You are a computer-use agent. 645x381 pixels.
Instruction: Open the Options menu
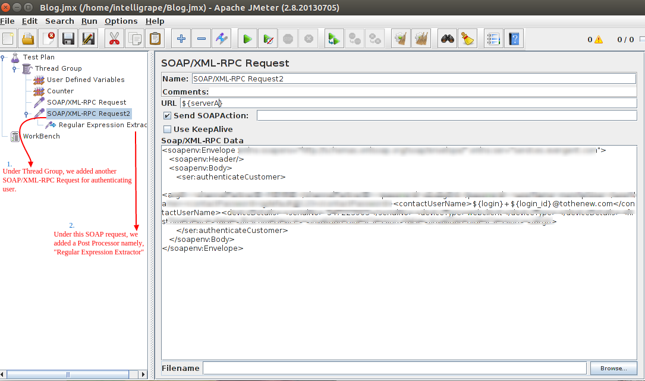121,21
